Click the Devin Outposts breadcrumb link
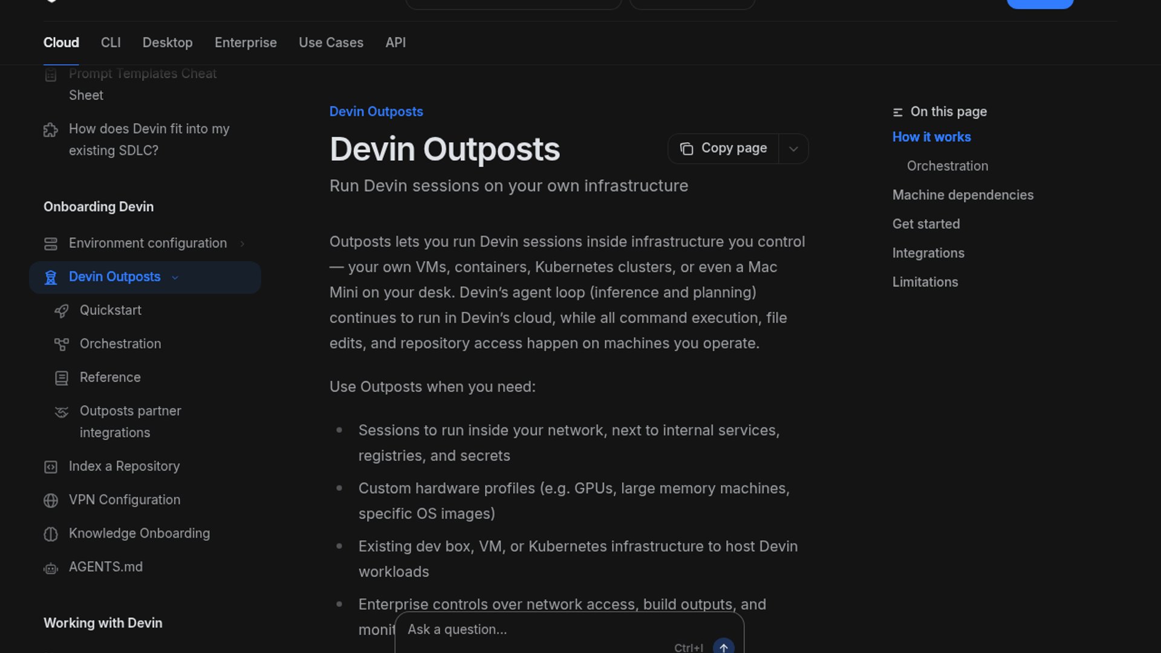This screenshot has height=653, width=1161. pos(376,112)
